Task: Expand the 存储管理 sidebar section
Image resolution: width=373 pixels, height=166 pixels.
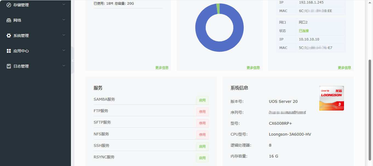Action: [64, 4]
